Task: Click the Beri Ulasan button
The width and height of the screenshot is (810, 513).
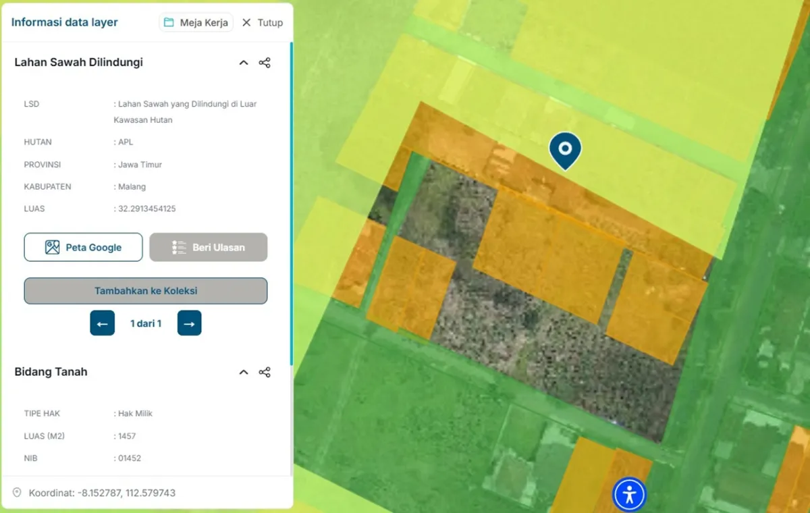Action: [x=209, y=247]
